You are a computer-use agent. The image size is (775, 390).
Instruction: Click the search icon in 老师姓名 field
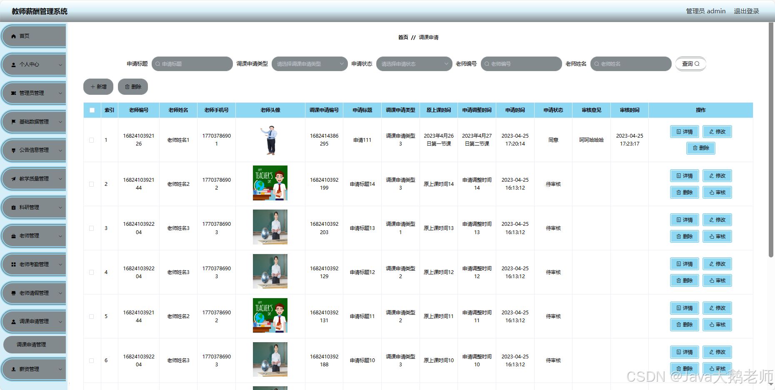pos(597,64)
